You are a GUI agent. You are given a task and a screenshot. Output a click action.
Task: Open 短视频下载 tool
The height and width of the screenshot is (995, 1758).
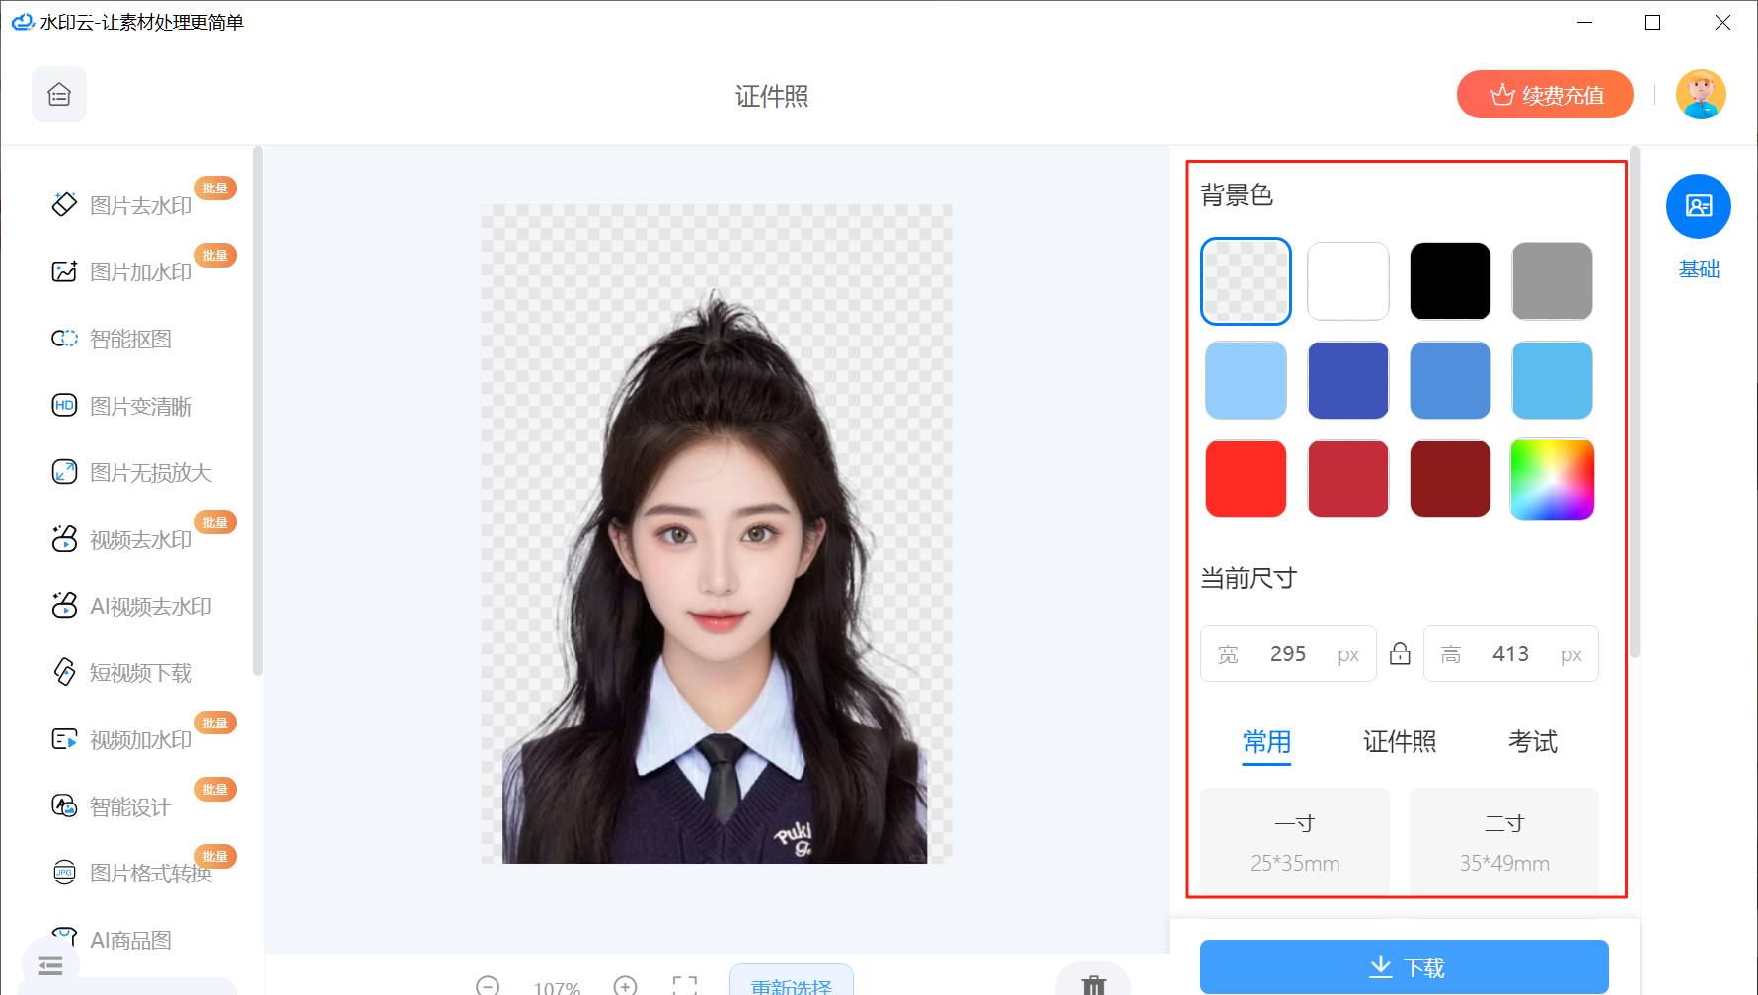[x=121, y=672]
